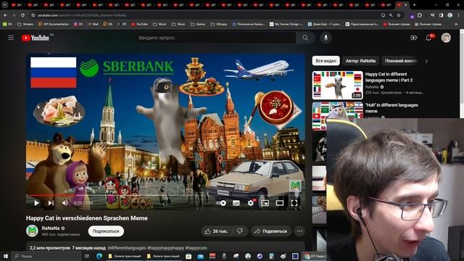This screenshot has height=261, width=464.
Task: Bookmark this page with star icon
Action: [399, 15]
